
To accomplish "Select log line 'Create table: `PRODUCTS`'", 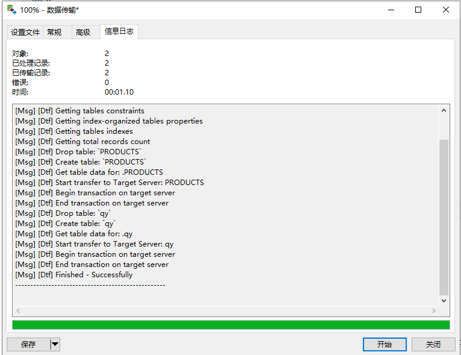I will pyautogui.click(x=81, y=162).
